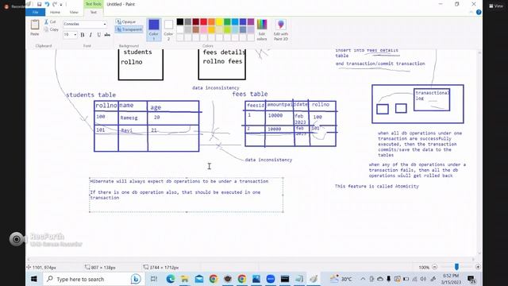Viewport: 508px width, 286px height.
Task: Pick the red color swatch
Action: click(203, 21)
